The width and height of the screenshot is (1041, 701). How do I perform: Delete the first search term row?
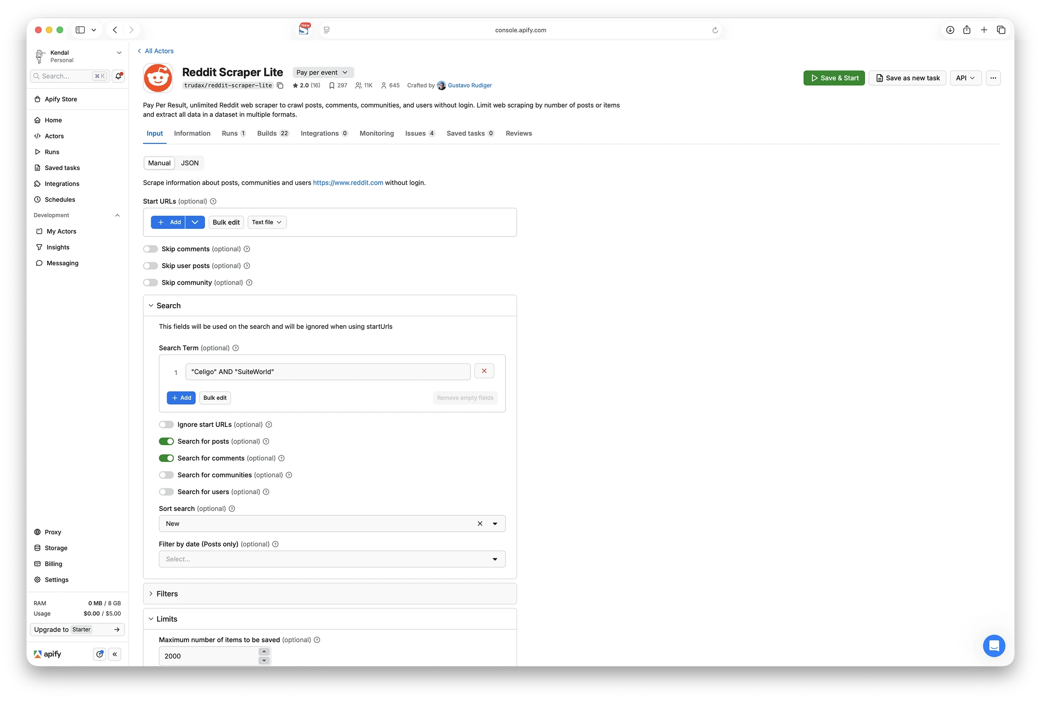484,371
